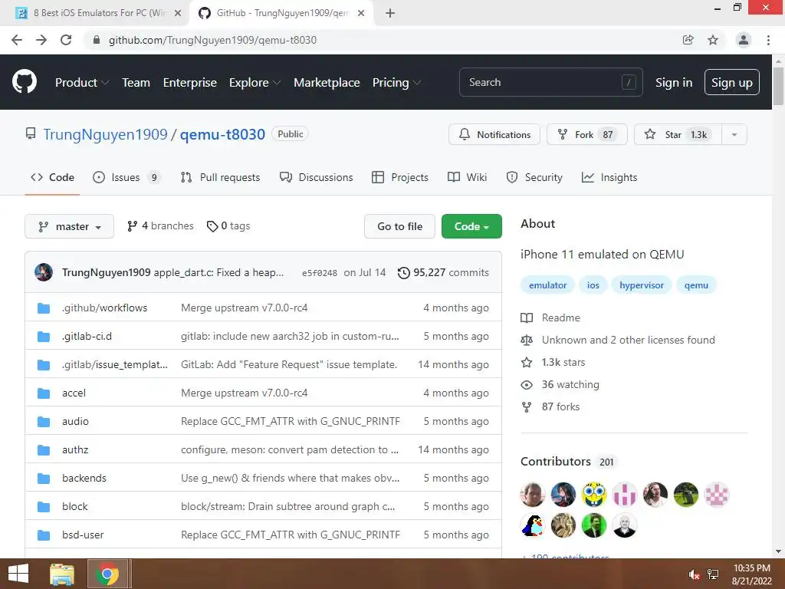Open the block folder

[75, 506]
